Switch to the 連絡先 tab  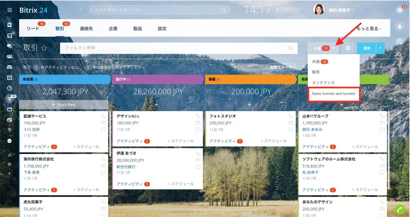coord(86,28)
